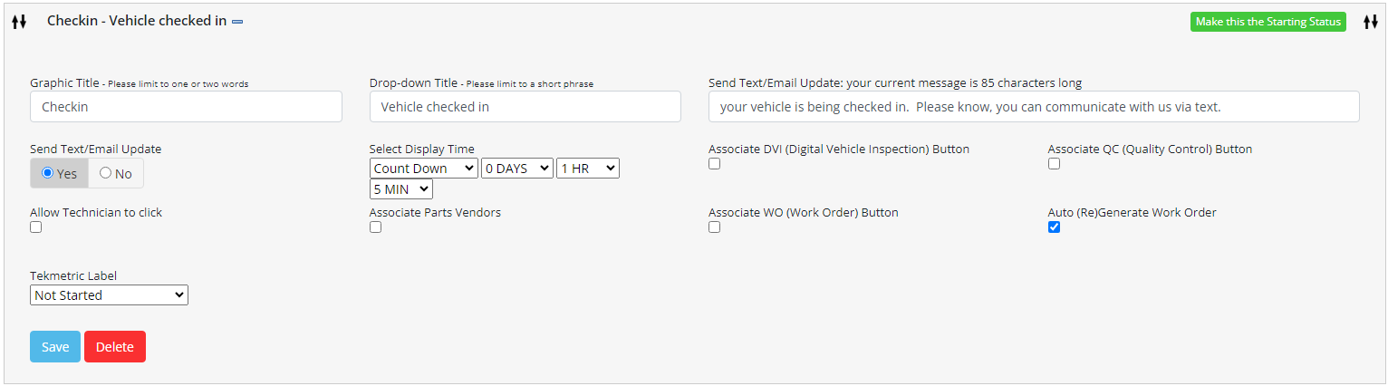Open the 0 DAYS dropdown
1388x386 pixels.
click(x=516, y=169)
